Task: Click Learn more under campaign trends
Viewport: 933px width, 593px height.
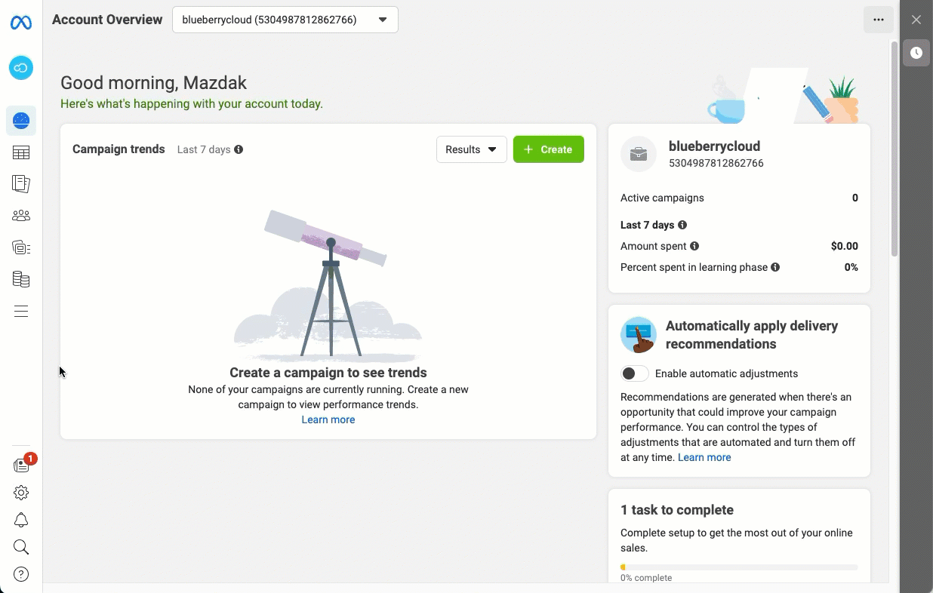Action: click(328, 419)
